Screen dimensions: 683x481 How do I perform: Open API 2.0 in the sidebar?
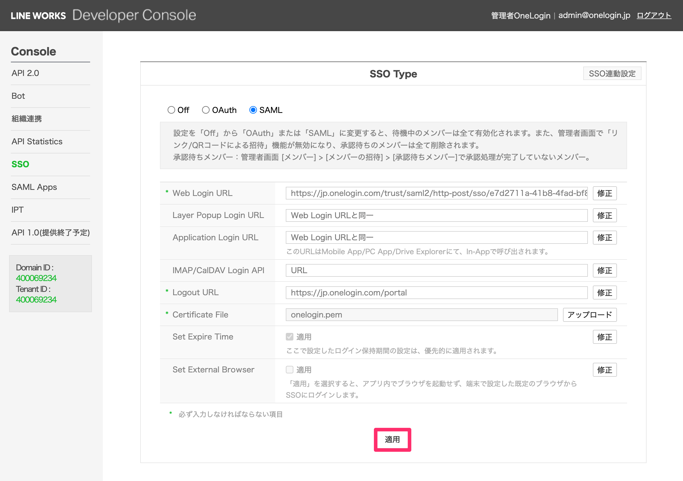[25, 73]
